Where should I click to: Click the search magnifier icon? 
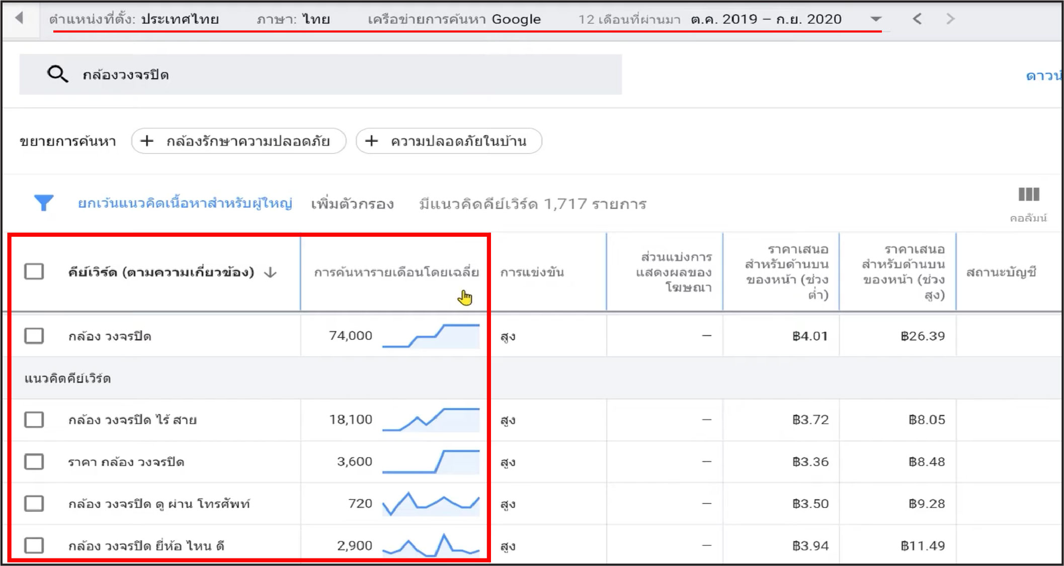click(x=57, y=74)
